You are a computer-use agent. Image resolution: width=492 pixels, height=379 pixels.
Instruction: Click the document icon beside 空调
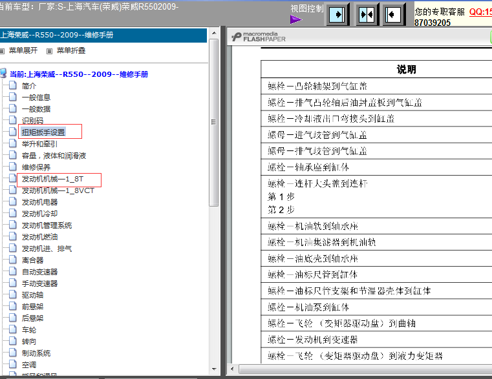click(x=13, y=364)
